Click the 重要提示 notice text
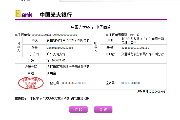180x120 pixels. pos(53,98)
